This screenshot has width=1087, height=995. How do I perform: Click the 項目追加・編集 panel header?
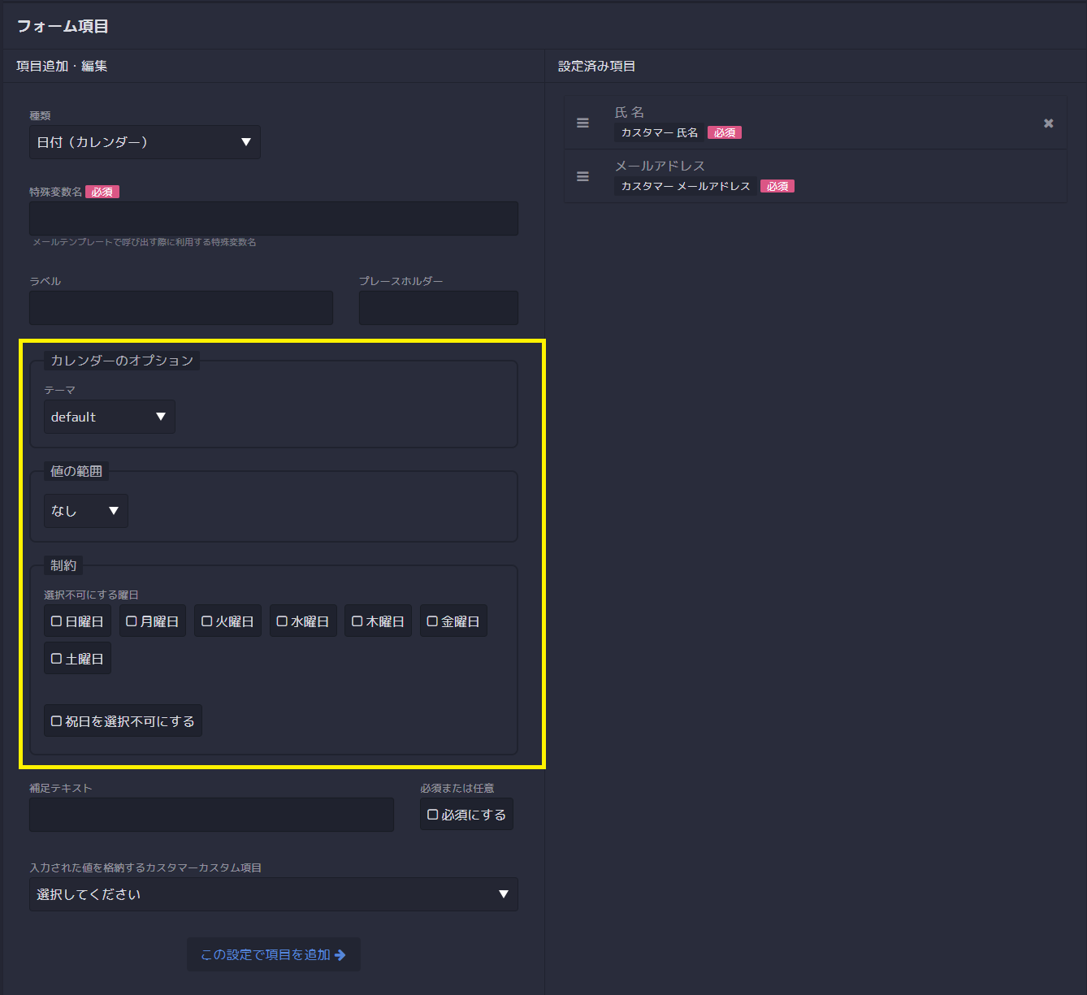click(59, 66)
